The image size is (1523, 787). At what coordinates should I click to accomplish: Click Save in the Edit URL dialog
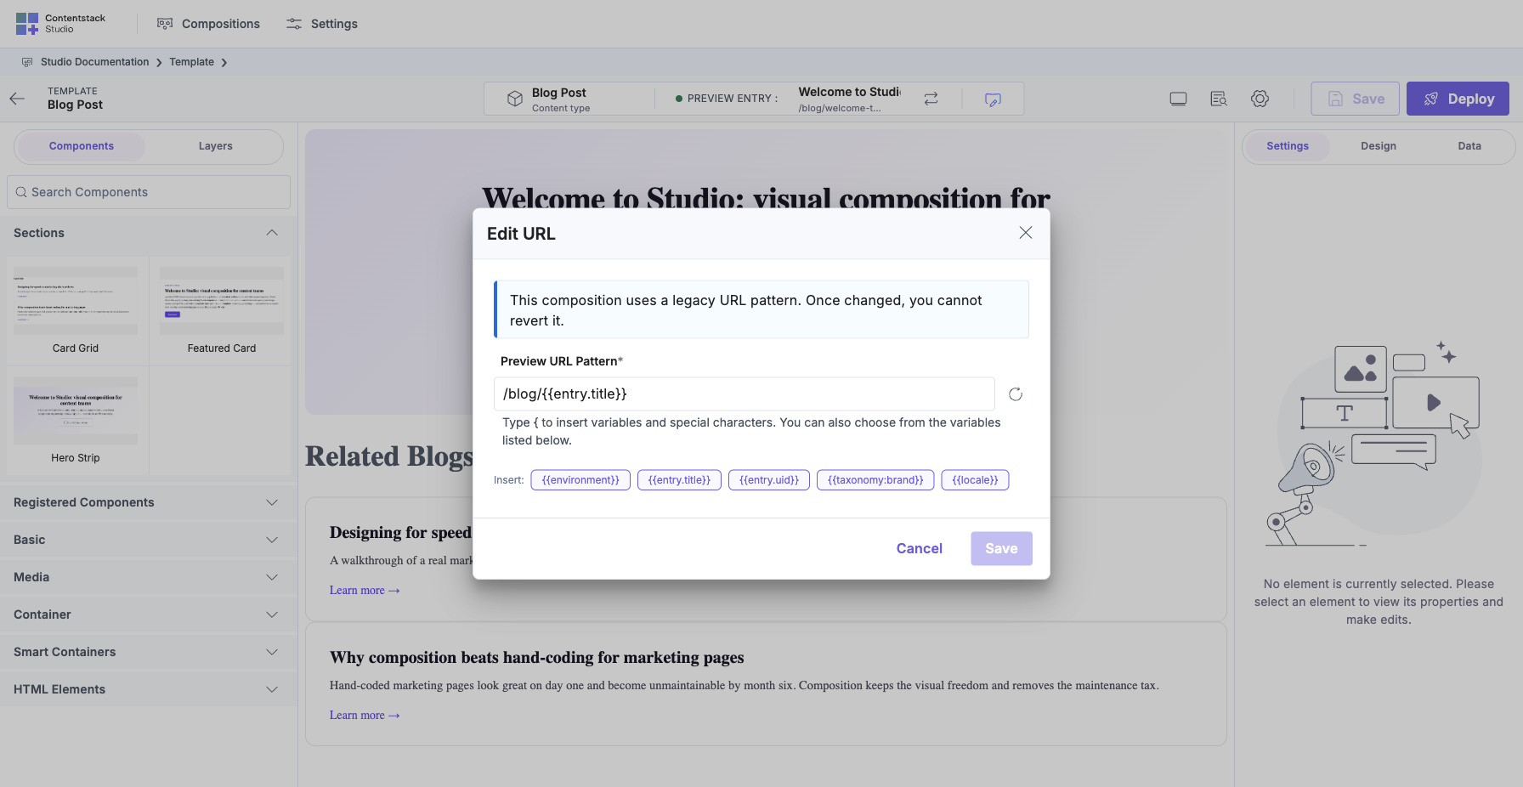(x=1001, y=549)
